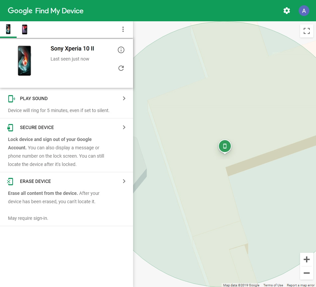Toggle fullscreen map view
The height and width of the screenshot is (287, 316).
point(307,31)
